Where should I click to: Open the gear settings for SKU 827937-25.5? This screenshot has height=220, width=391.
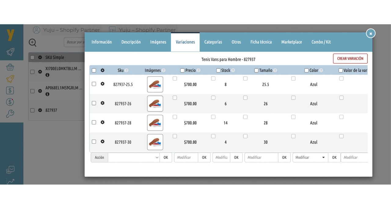tap(103, 84)
